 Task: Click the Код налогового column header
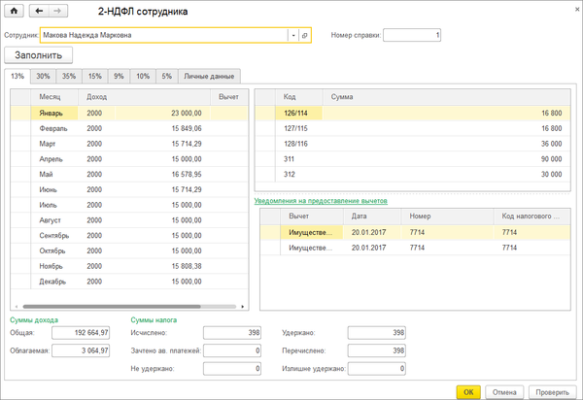coord(532,217)
